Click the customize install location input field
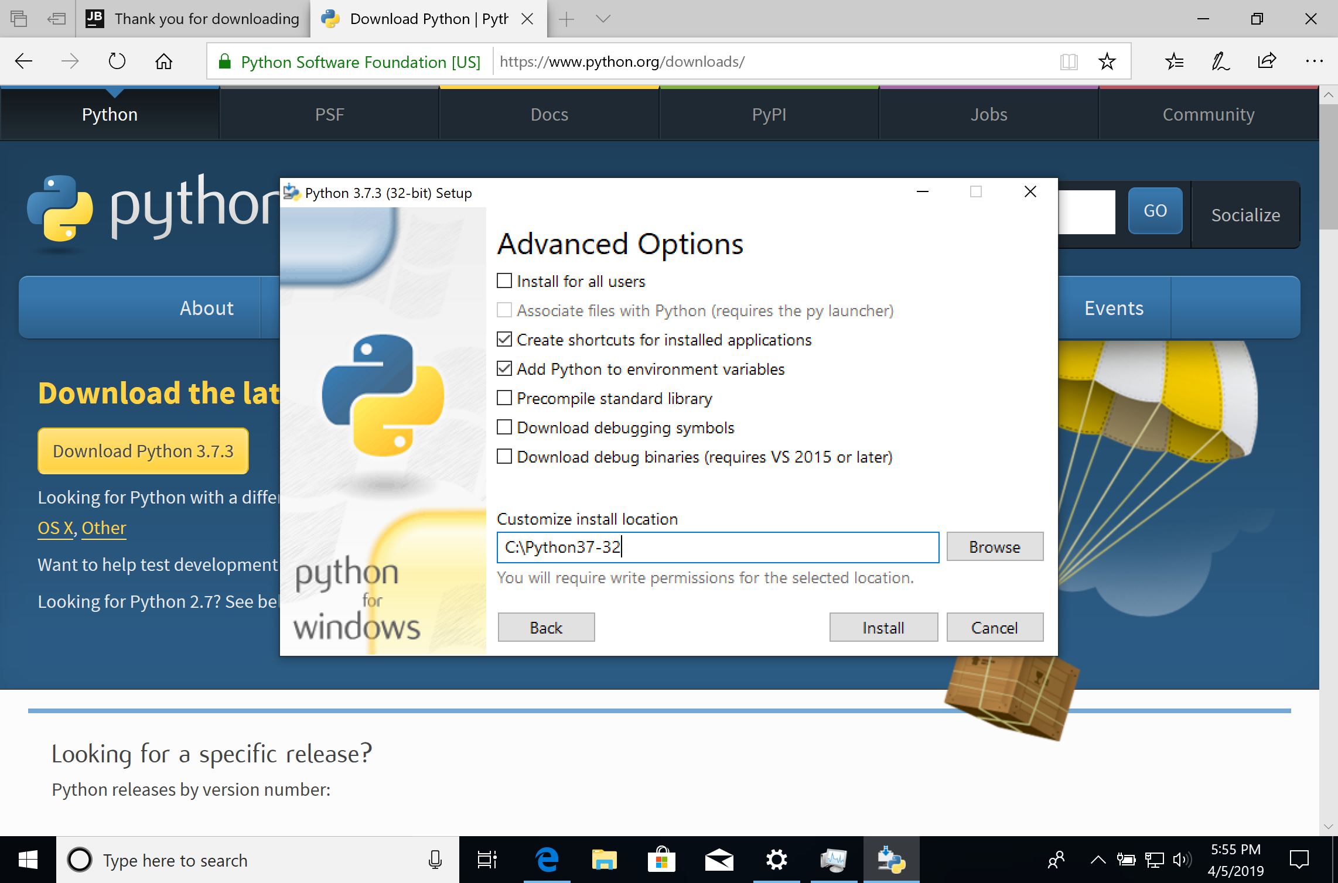This screenshot has height=883, width=1338. [718, 547]
